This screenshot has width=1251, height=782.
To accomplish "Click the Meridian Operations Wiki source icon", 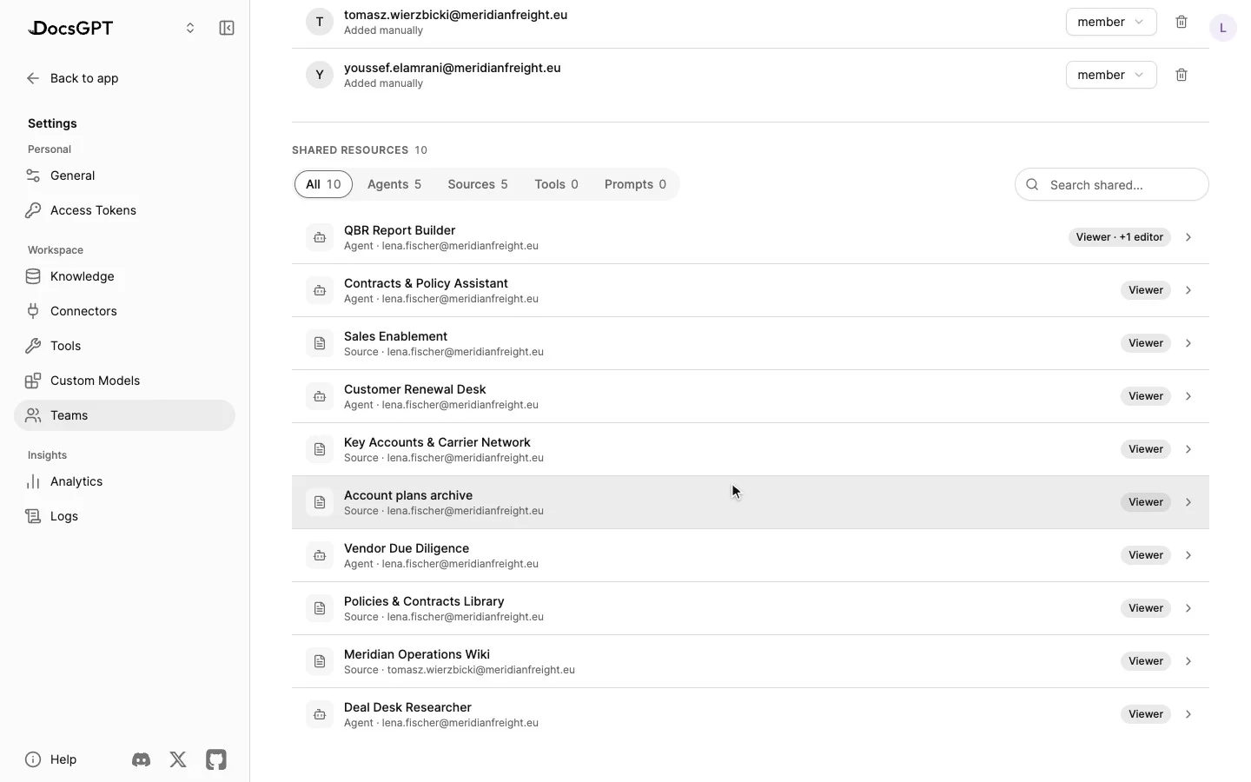I will [x=320, y=661].
